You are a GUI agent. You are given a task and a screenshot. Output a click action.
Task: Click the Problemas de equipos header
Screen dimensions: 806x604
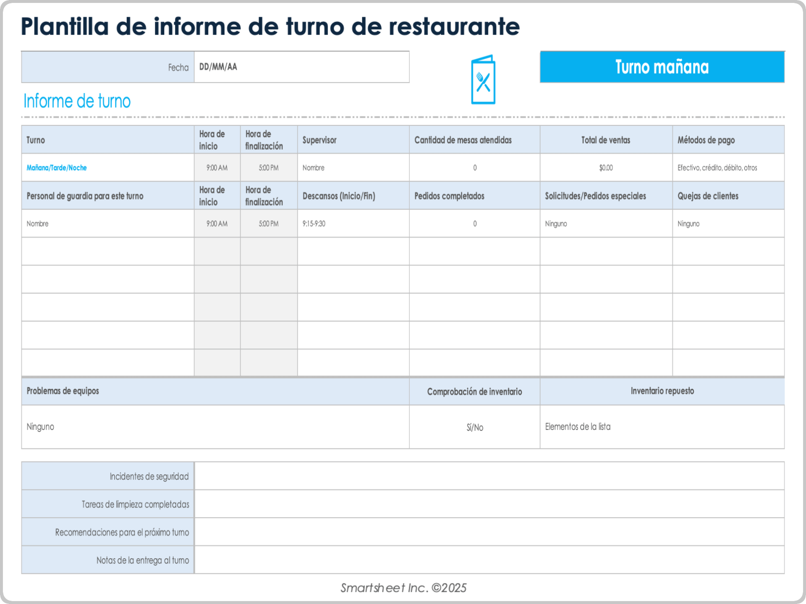215,391
